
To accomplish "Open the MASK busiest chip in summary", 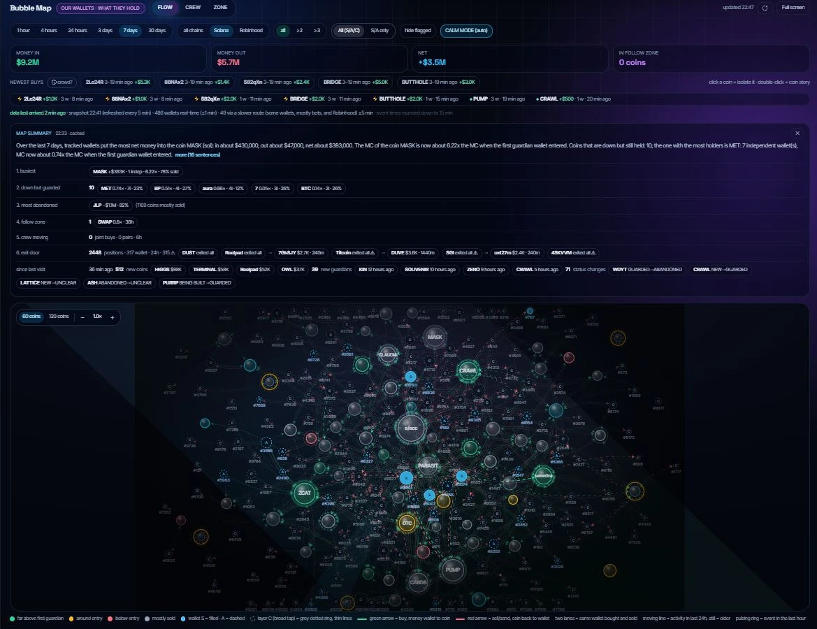I will [136, 171].
